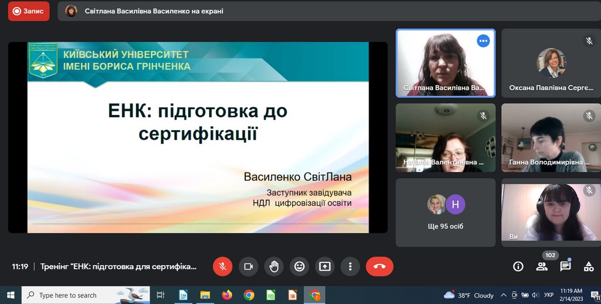The height and width of the screenshot is (304, 601).
Task: Click the УКР language switcher
Action: 549,295
